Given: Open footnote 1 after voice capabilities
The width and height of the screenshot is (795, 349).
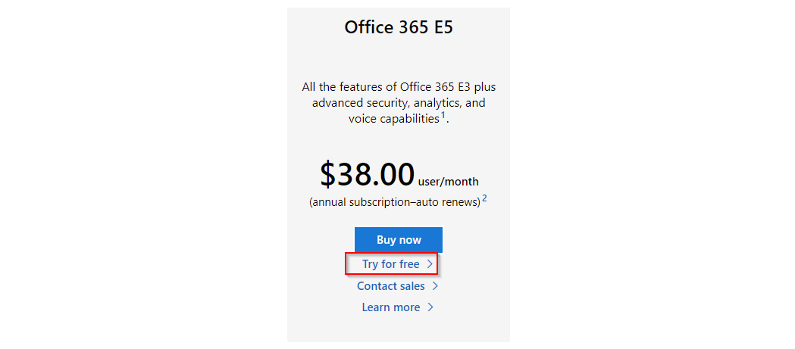Looking at the screenshot, I should pos(443,116).
